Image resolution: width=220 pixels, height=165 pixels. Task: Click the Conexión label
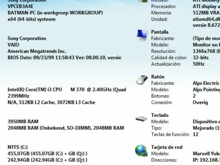click(x=162, y=102)
